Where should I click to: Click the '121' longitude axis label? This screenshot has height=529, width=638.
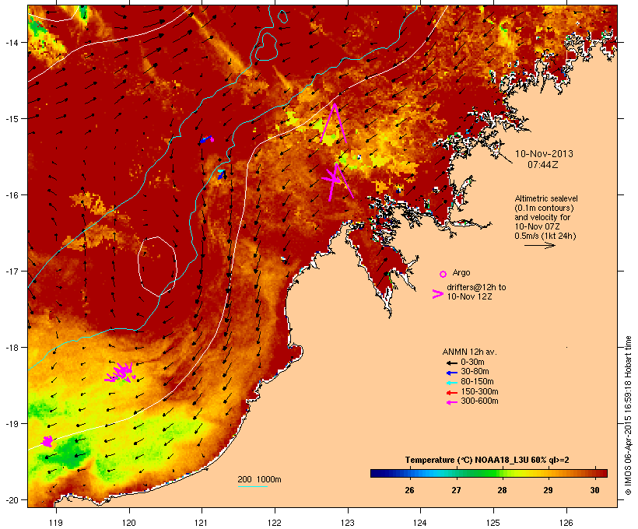click(202, 523)
